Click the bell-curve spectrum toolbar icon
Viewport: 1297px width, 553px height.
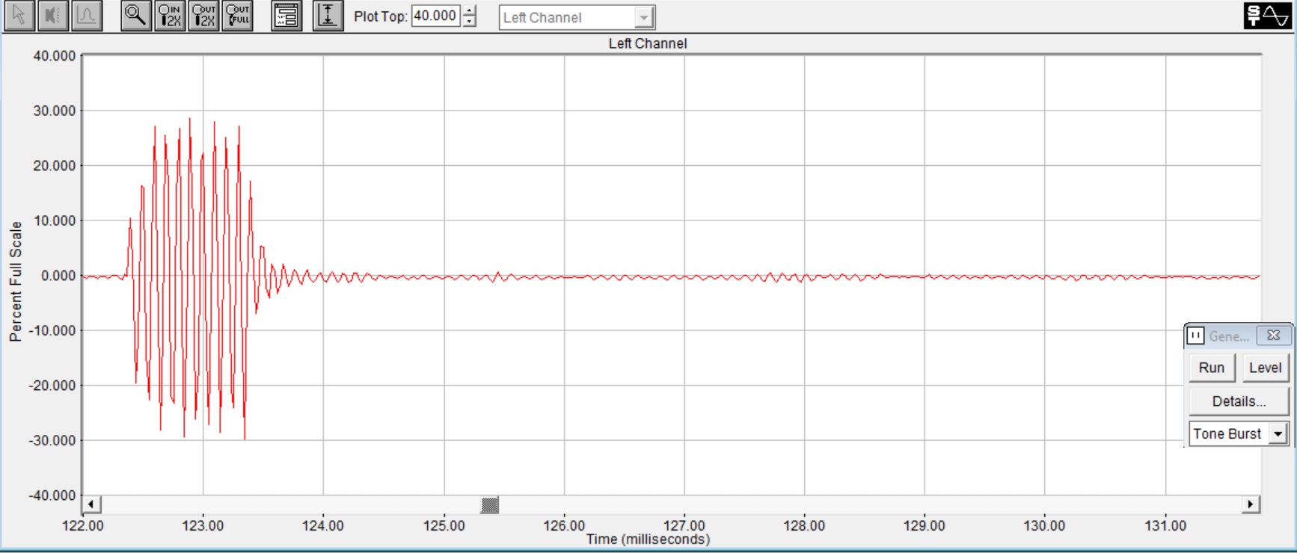point(87,16)
